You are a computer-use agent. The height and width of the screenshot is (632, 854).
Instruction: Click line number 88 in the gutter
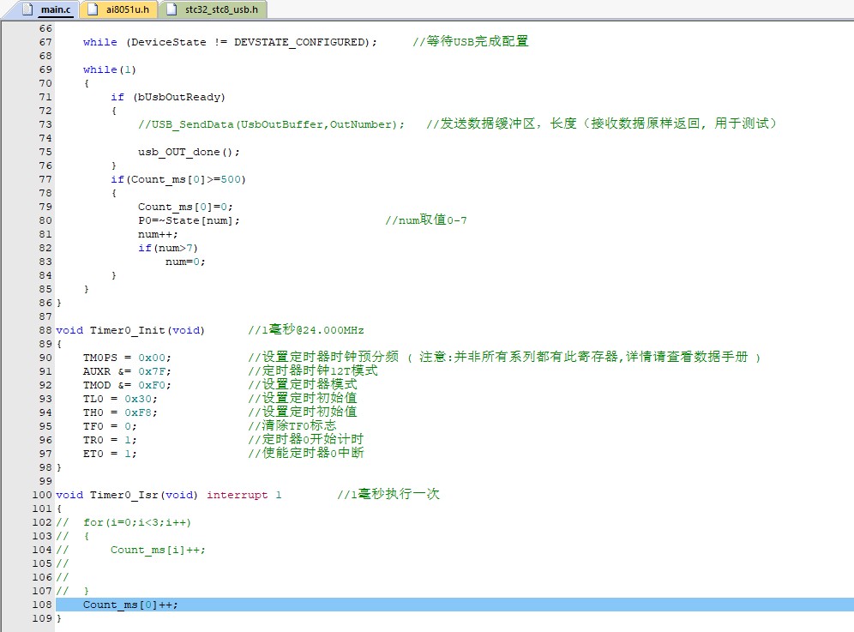tap(45, 330)
